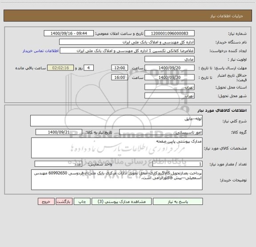Click the price validity date 1400/09/30
Screen dimensions: 256x247
[x=169, y=78]
